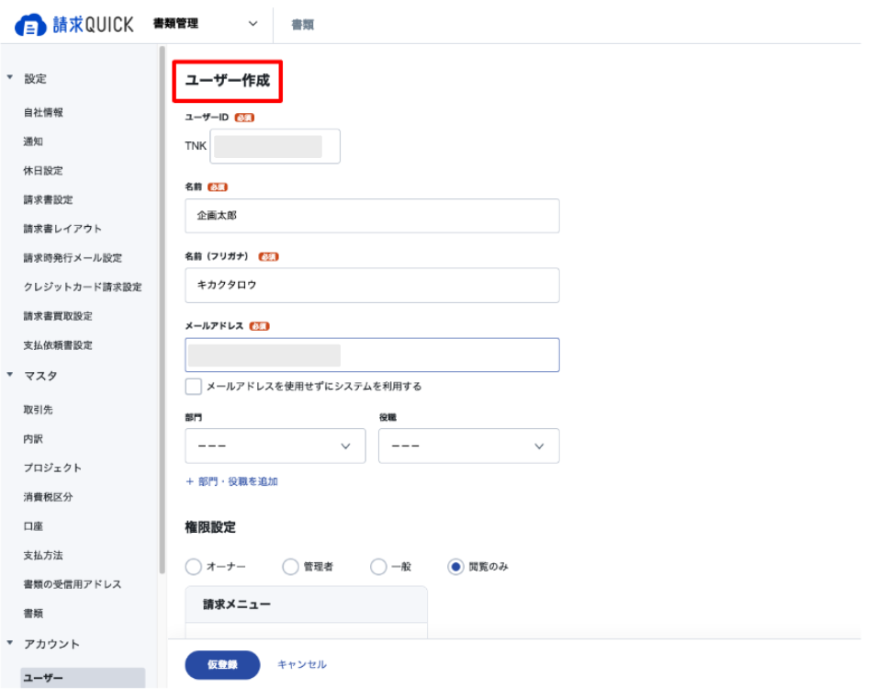
Task: Collapse the マスタ section triangle
Action: [x=9, y=374]
